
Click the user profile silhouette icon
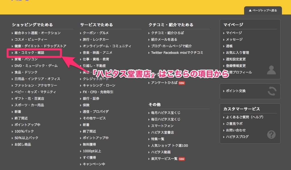(x=271, y=70)
